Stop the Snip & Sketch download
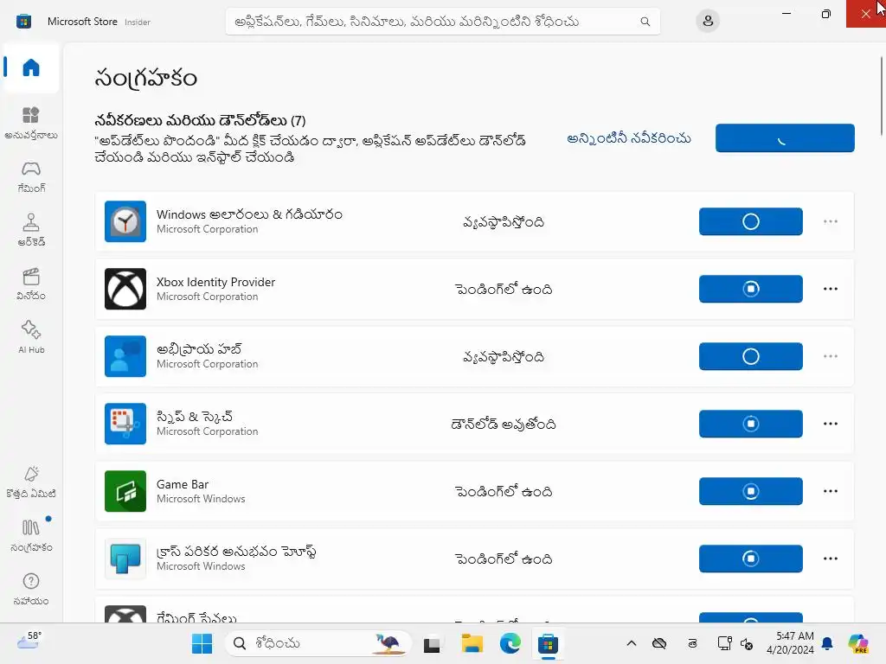The width and height of the screenshot is (886, 664). coord(750,424)
